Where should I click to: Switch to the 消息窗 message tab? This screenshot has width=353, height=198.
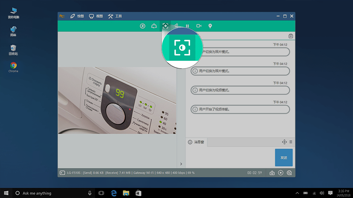(x=196, y=142)
